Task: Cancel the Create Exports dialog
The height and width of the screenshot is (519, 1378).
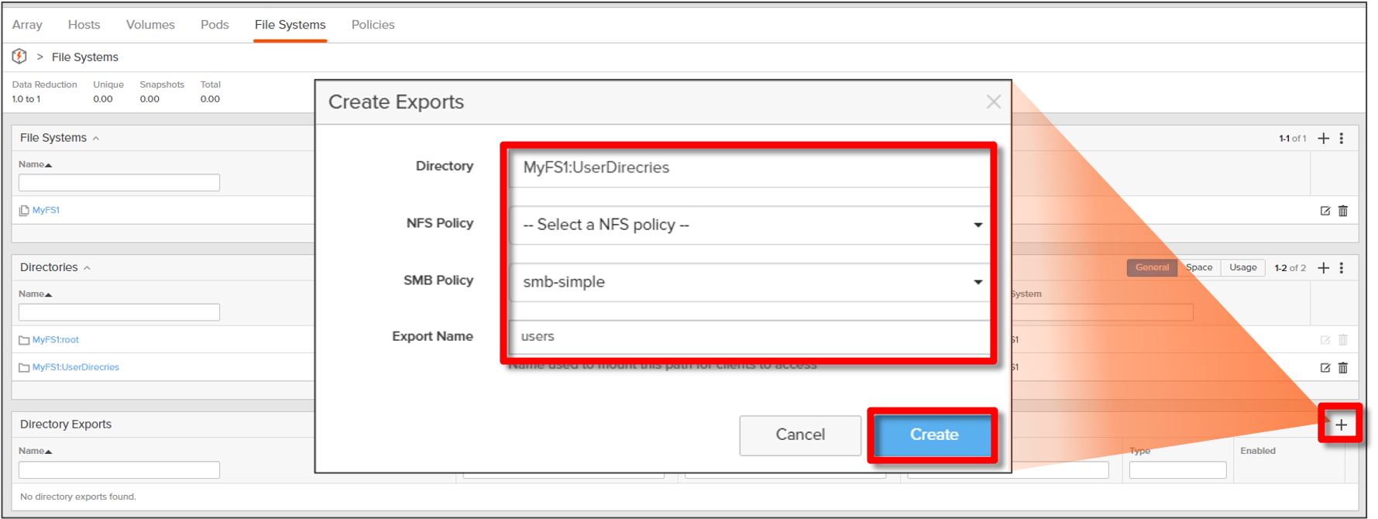Action: pyautogui.click(x=799, y=435)
